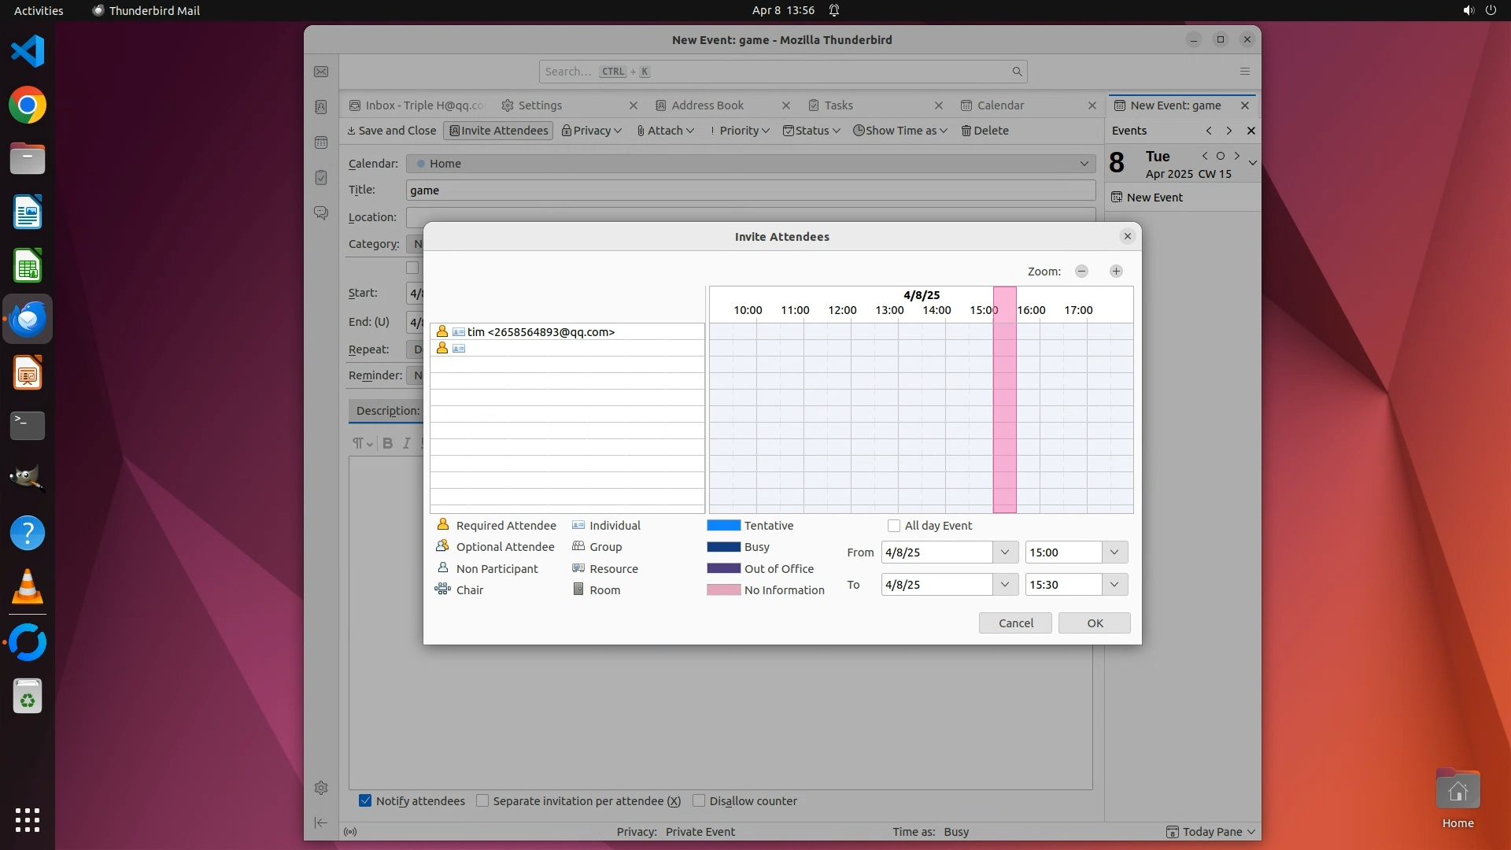Click tim's individual type icon
The image size is (1511, 850).
point(459,332)
